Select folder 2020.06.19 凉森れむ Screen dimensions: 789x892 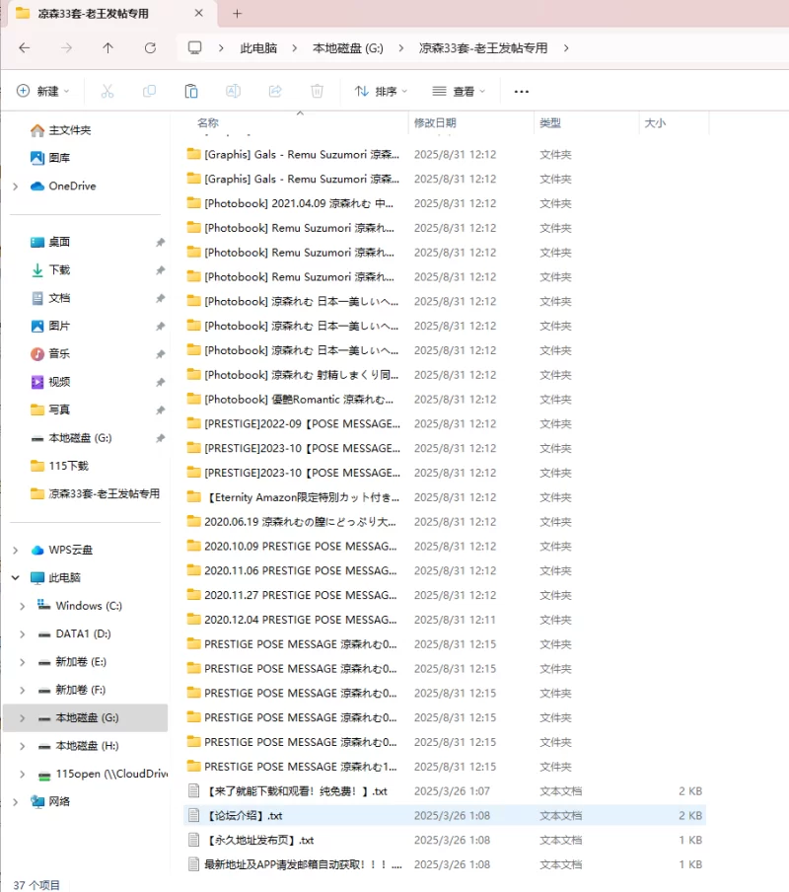coord(300,522)
